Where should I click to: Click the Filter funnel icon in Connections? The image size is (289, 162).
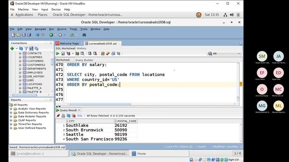pyautogui.click(x=26, y=49)
